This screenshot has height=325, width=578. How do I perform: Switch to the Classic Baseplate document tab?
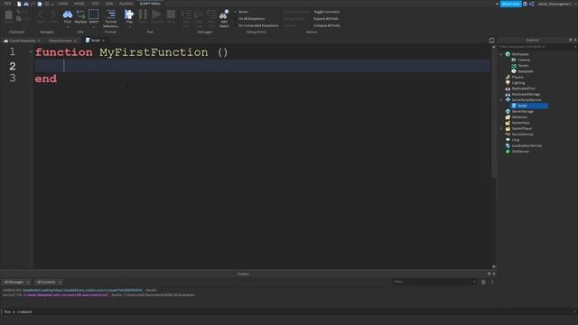[x=23, y=41]
